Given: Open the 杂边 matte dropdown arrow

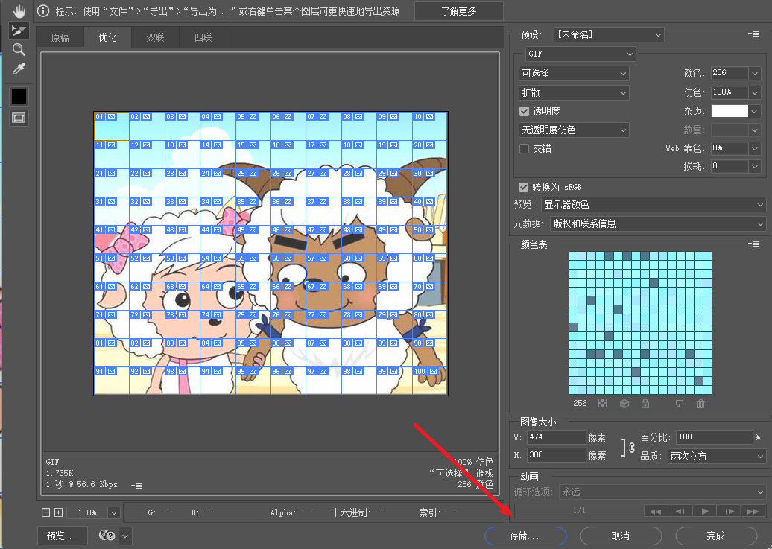Looking at the screenshot, I should (755, 111).
